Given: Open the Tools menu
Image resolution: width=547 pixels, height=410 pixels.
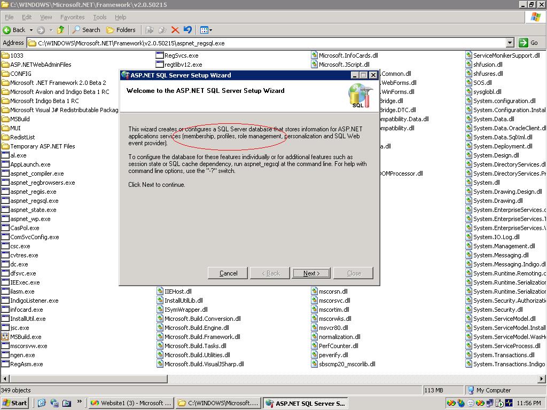Looking at the screenshot, I should point(99,17).
